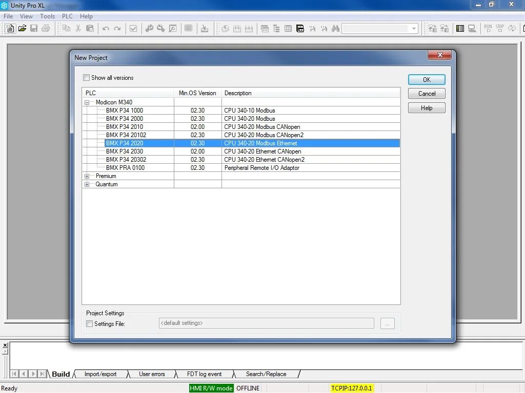Click the Copy icon in toolbar
This screenshot has width=525, height=393.
67,29
